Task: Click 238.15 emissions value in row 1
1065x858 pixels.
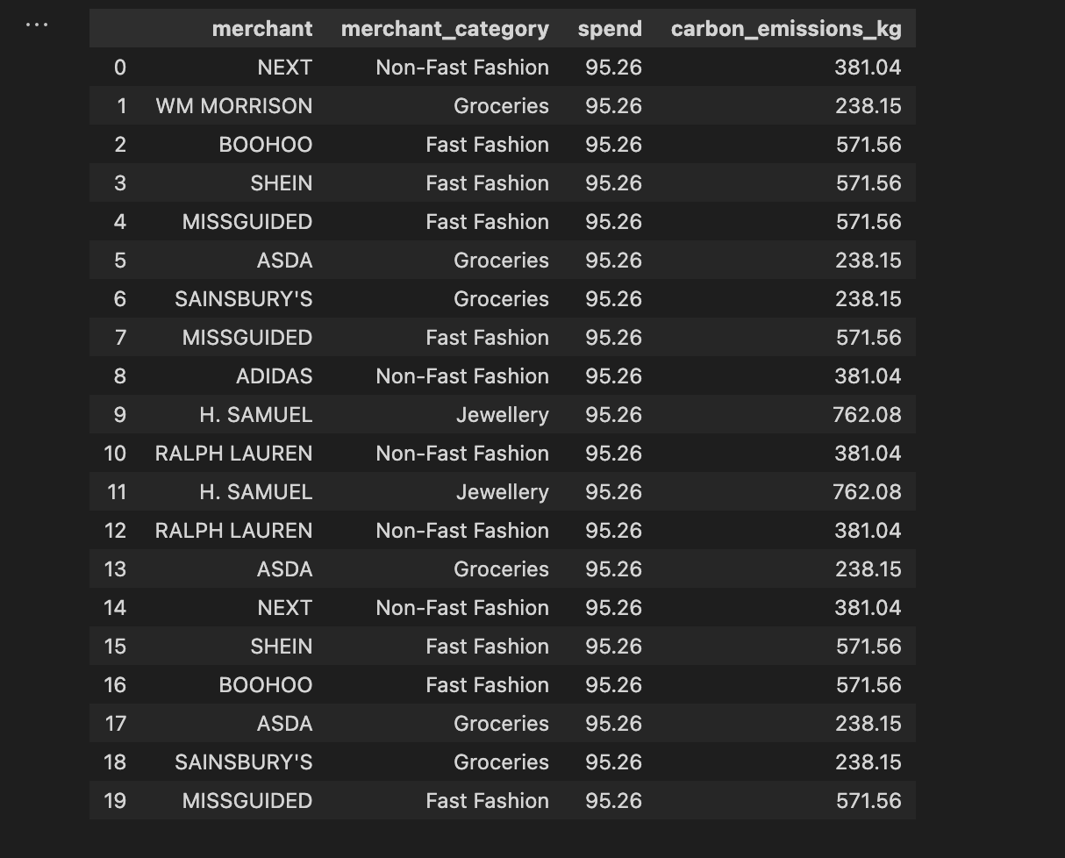Action: (868, 106)
